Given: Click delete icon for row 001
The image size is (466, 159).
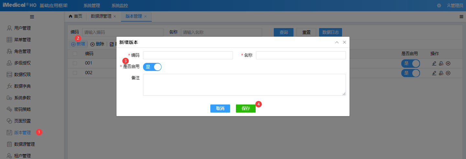Looking at the screenshot, I should tap(448, 64).
